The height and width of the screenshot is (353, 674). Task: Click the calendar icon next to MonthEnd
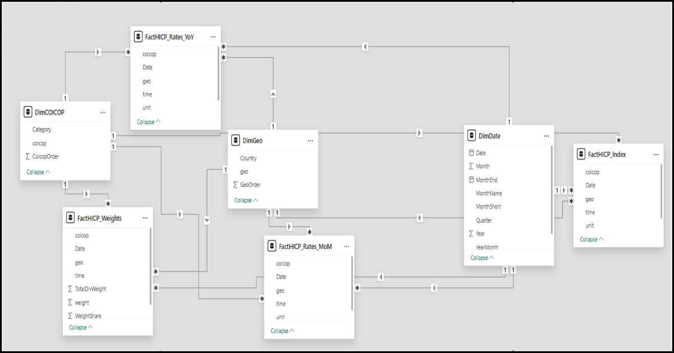click(x=471, y=180)
